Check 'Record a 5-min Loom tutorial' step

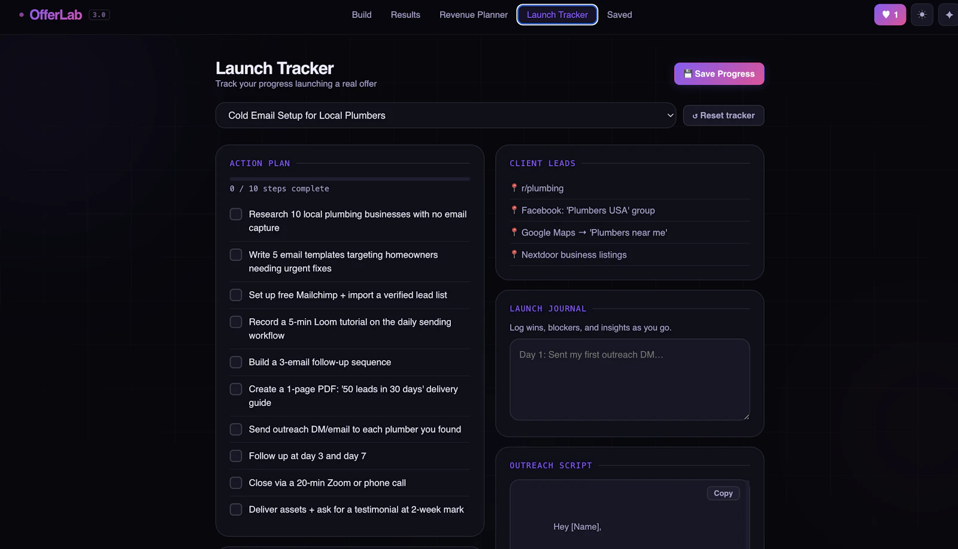pyautogui.click(x=236, y=322)
